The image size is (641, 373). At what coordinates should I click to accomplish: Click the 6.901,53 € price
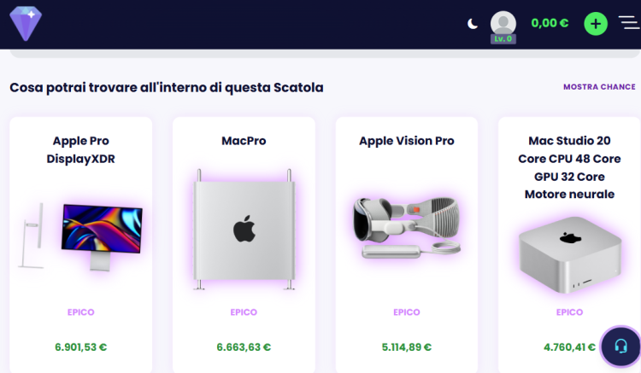81,347
